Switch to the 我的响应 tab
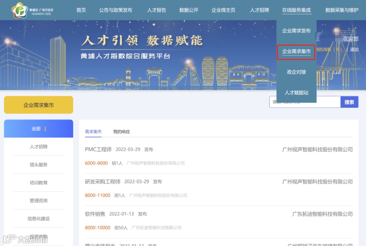Screen dimensions: 366x246 coord(122,132)
